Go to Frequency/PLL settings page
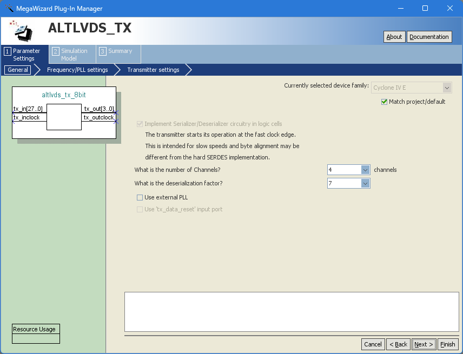Viewport: 463px width, 354px height. point(77,70)
